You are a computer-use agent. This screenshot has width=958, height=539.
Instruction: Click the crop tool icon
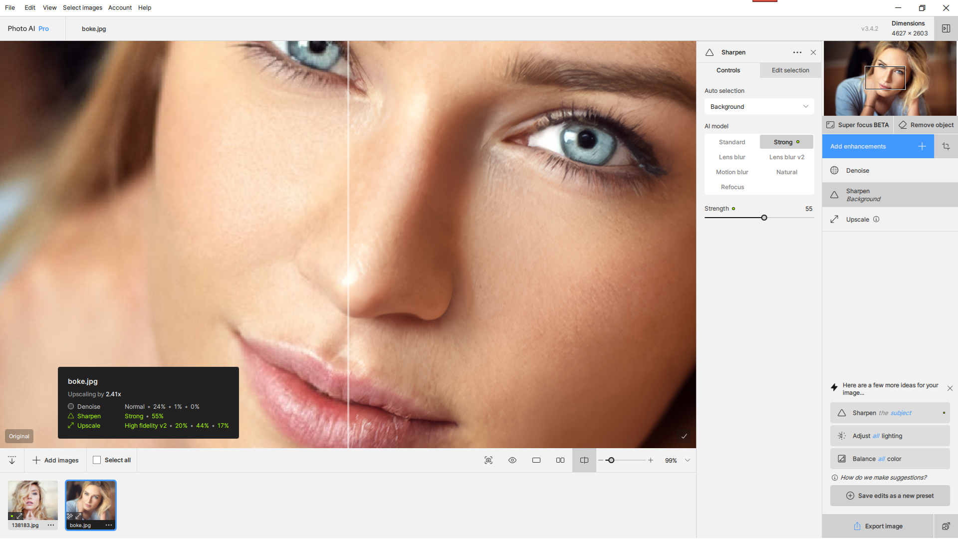point(946,146)
